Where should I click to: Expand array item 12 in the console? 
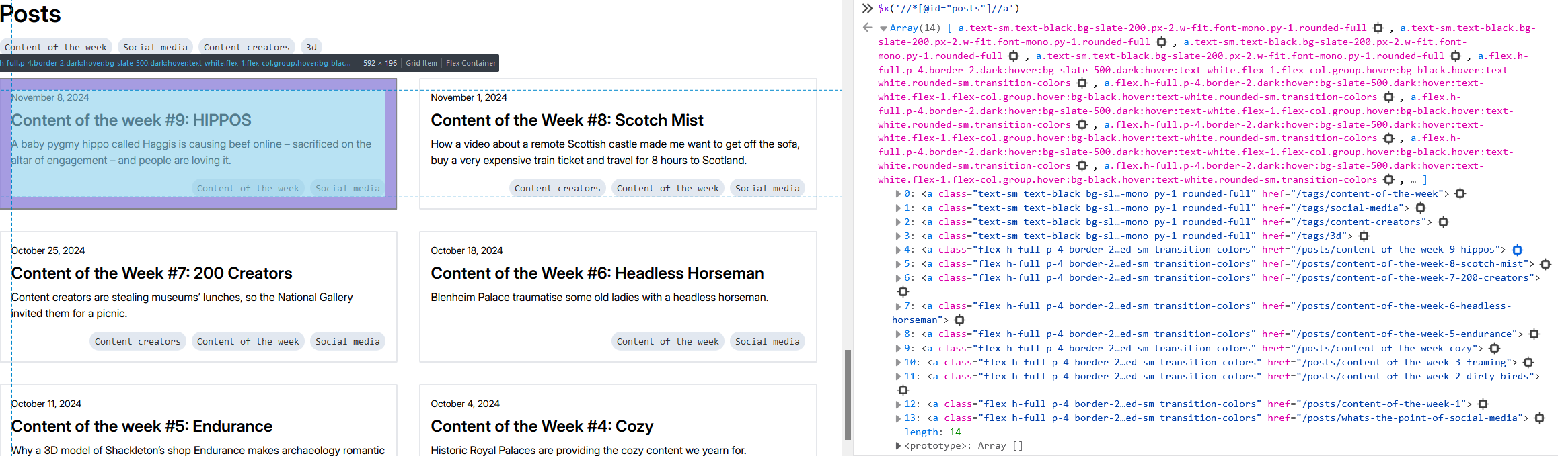pos(898,404)
